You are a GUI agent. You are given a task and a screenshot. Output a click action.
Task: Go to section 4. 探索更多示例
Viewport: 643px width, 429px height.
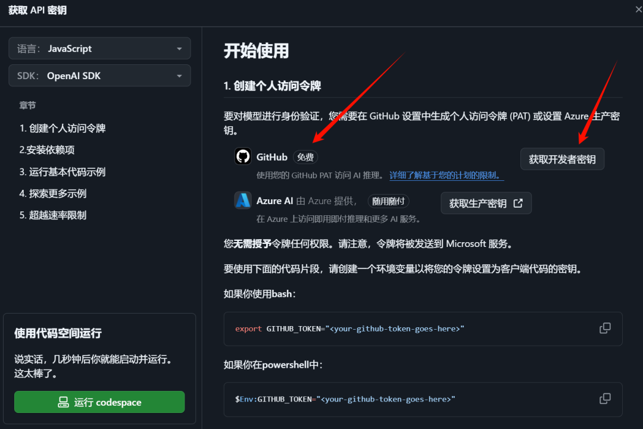(x=53, y=193)
